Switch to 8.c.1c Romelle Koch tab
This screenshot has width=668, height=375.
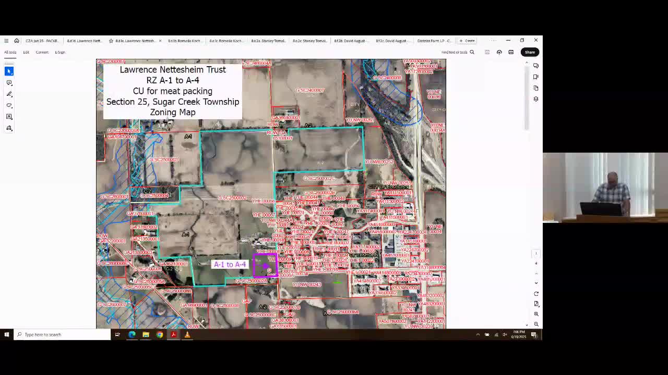pos(226,41)
